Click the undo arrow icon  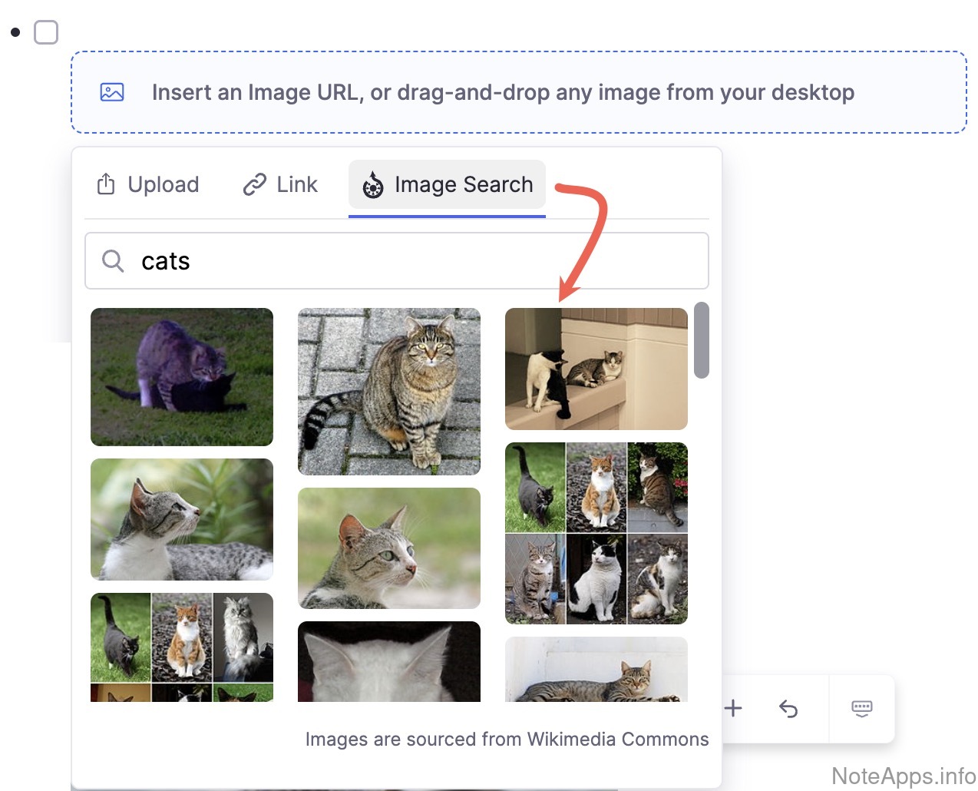tap(788, 708)
